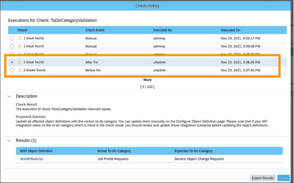Click the Executed By column header
The image size is (294, 183).
coord(163,30)
